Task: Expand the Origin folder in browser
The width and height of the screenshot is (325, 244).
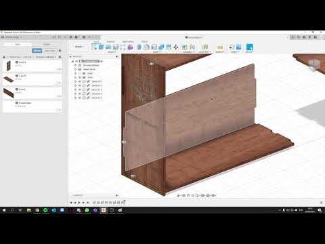Action: coord(76,73)
